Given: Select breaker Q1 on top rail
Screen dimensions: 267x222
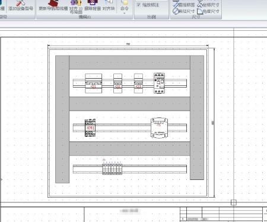Looking at the screenshot, I should click(x=94, y=83).
